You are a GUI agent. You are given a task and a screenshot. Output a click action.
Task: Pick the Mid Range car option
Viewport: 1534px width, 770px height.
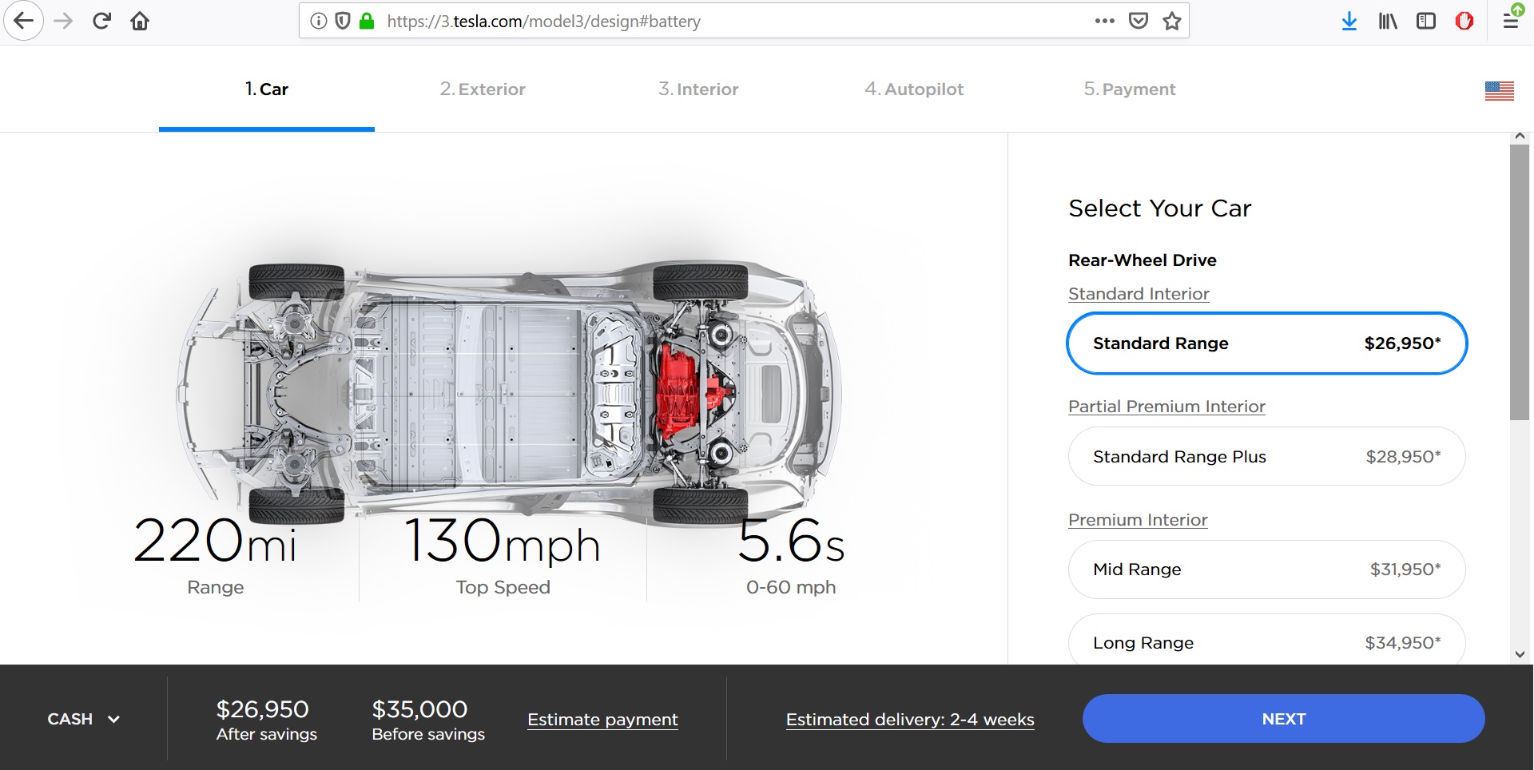point(1266,570)
